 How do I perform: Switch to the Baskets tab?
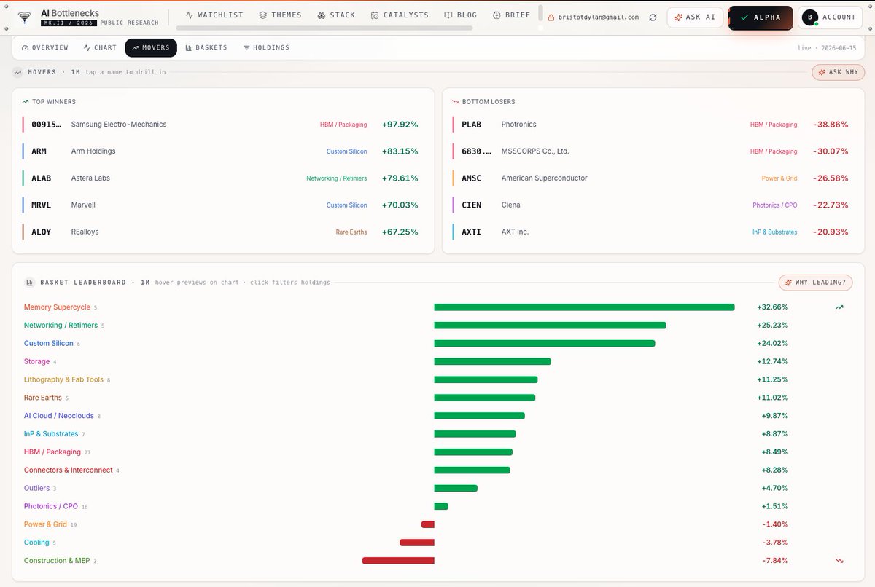pyautogui.click(x=206, y=48)
